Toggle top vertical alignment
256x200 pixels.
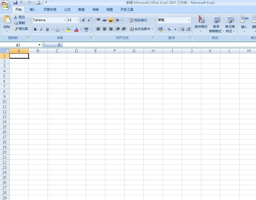click(98, 20)
